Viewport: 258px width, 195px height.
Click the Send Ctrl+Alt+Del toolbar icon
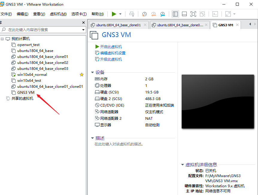(x=132, y=14)
